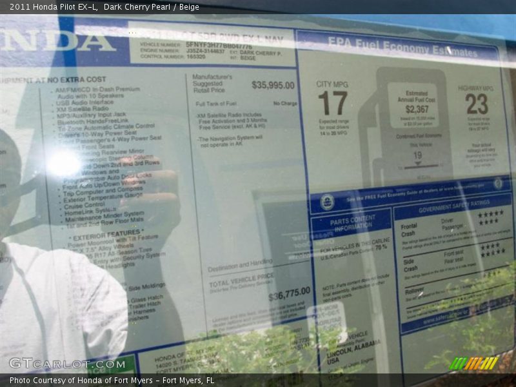Select 'Exterior Temperature Gauge' line

pyautogui.click(x=103, y=198)
